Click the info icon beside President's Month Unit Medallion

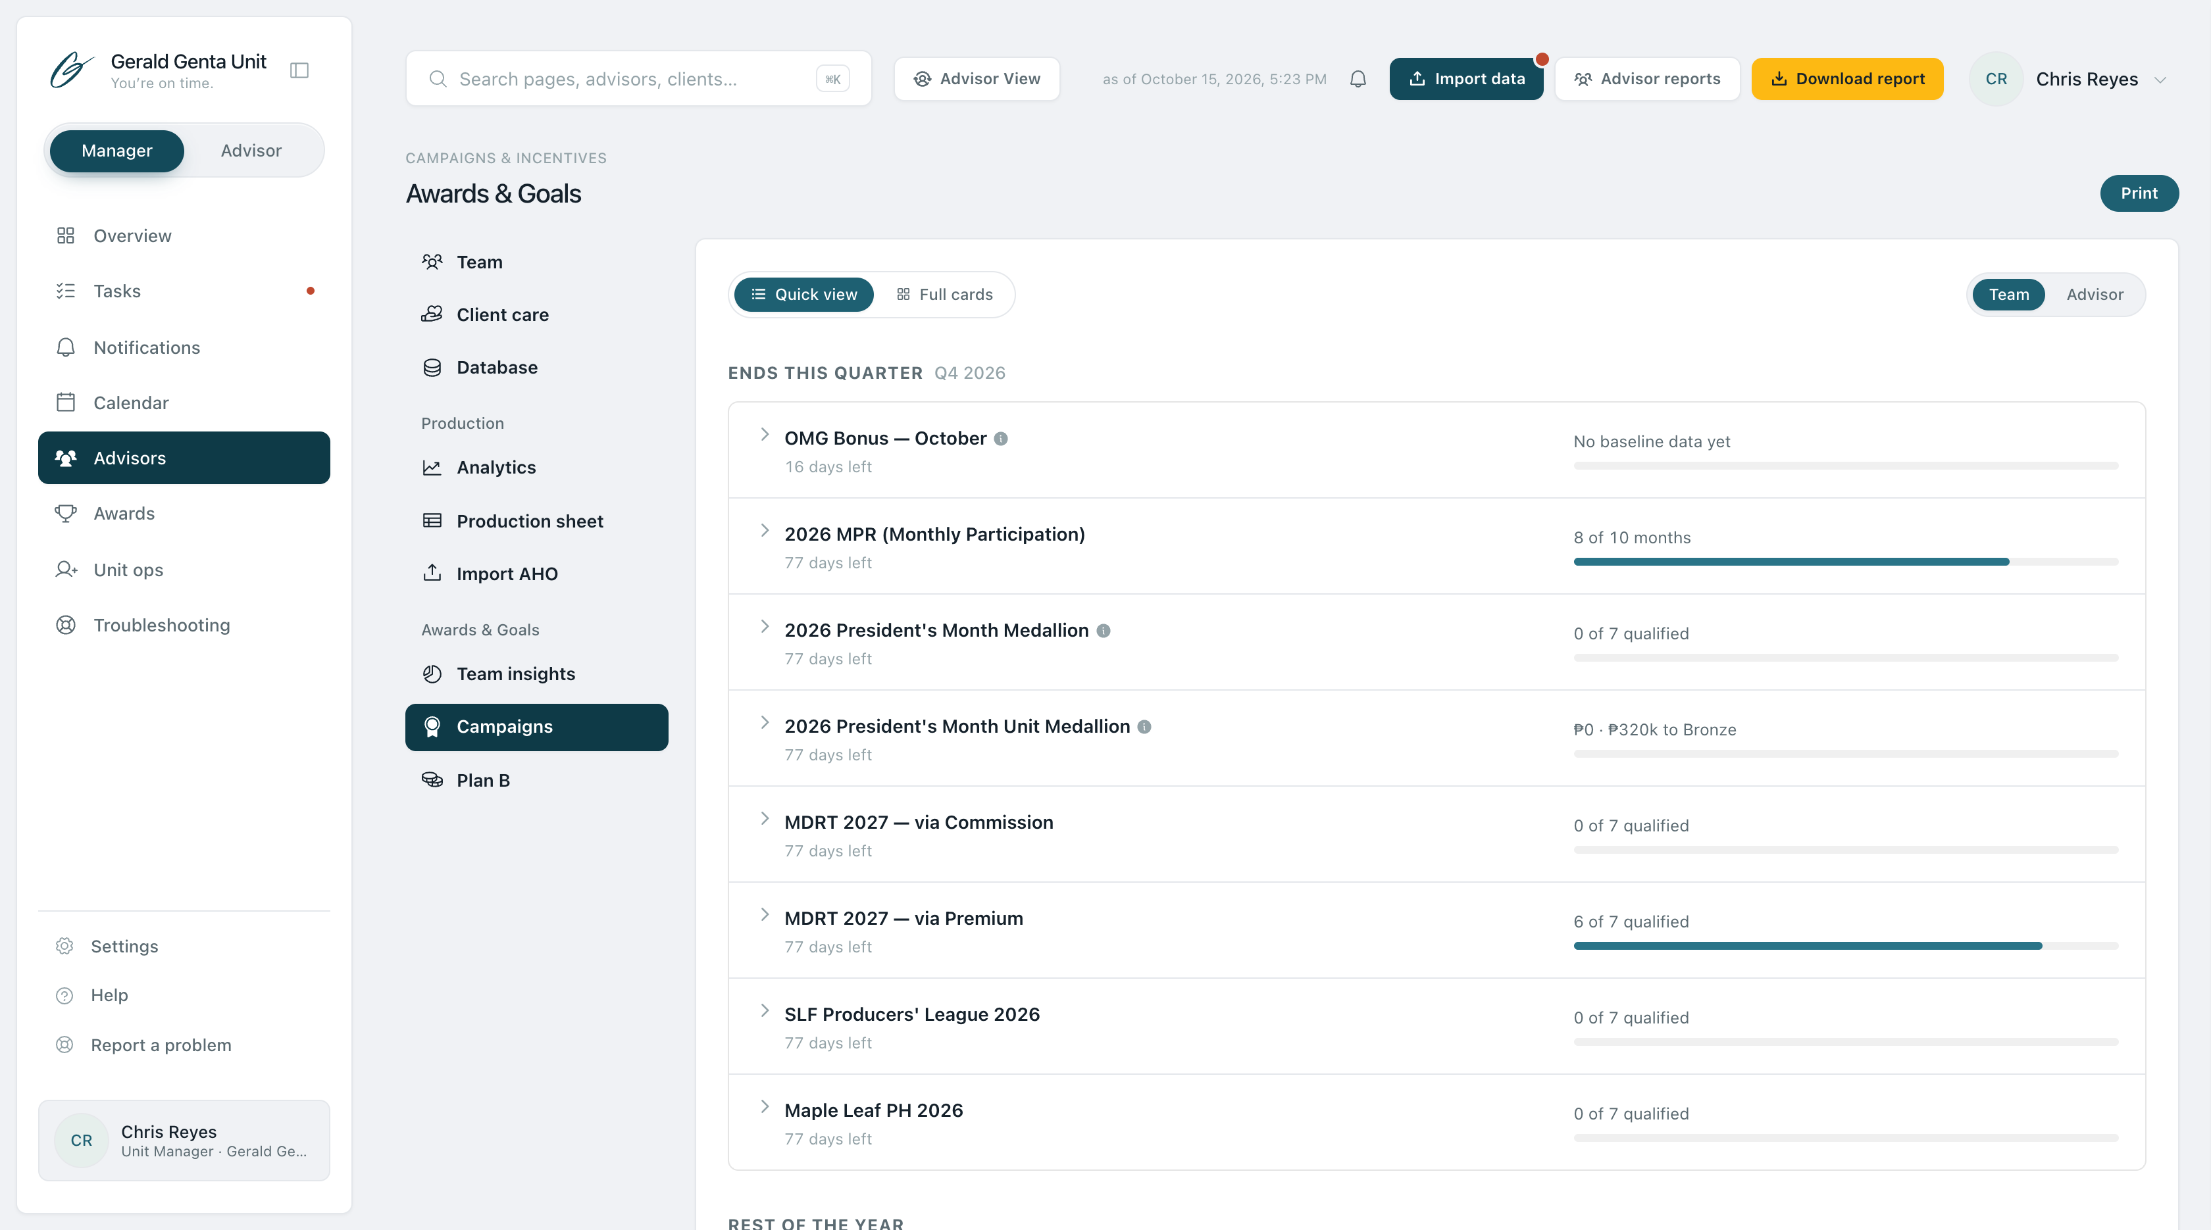pos(1144,727)
